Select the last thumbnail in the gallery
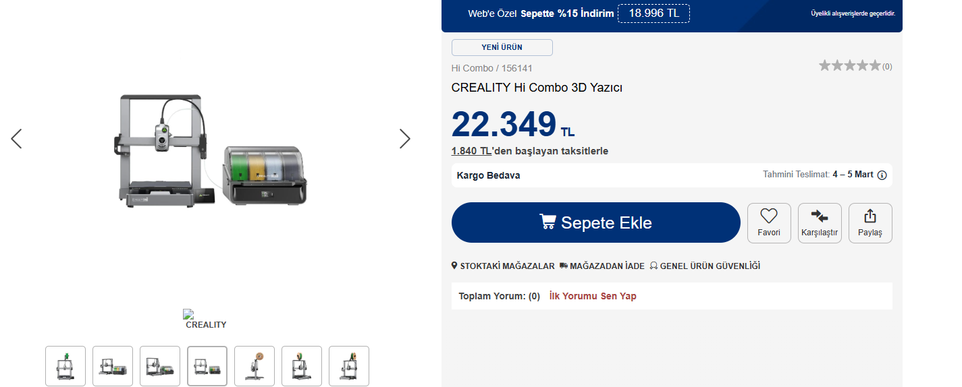This screenshot has height=387, width=962. coord(349,366)
